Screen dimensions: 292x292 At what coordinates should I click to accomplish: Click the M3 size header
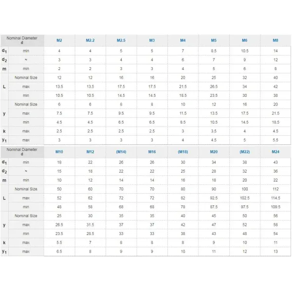[x=152, y=40]
